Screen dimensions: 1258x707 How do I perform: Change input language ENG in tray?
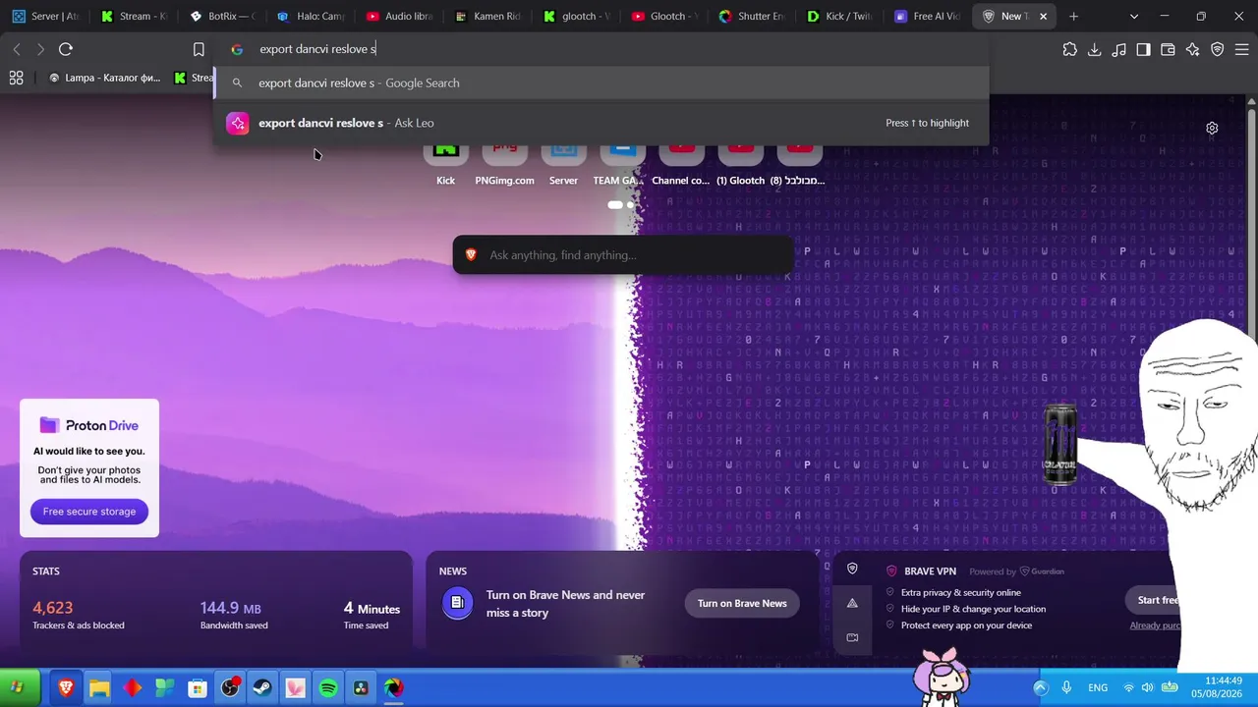click(x=1098, y=687)
